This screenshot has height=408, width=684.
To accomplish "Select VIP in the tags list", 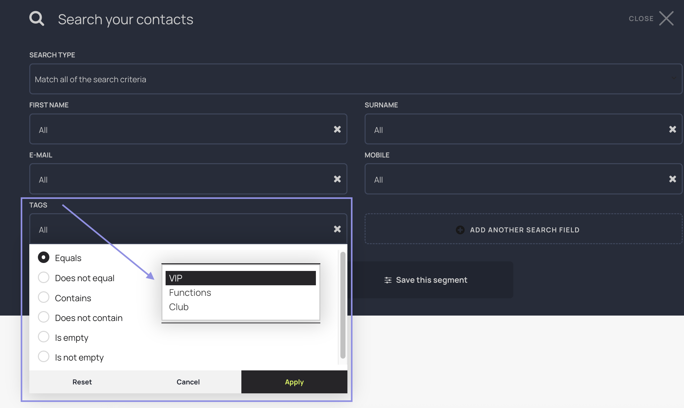I will pyautogui.click(x=240, y=278).
